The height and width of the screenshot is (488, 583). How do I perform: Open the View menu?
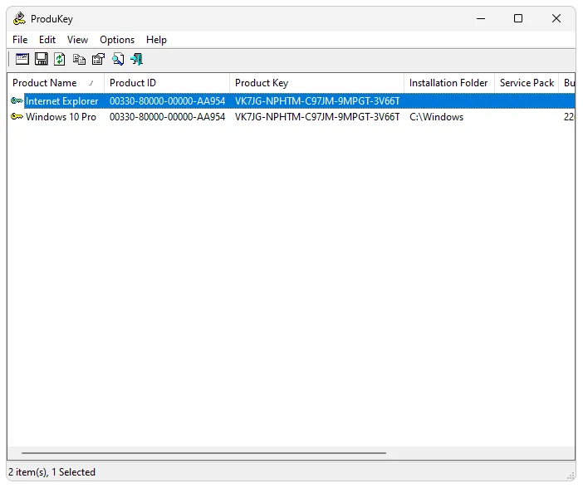tap(77, 40)
